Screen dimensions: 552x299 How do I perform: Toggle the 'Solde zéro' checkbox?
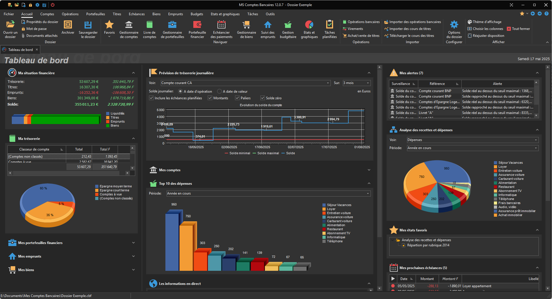click(x=262, y=98)
